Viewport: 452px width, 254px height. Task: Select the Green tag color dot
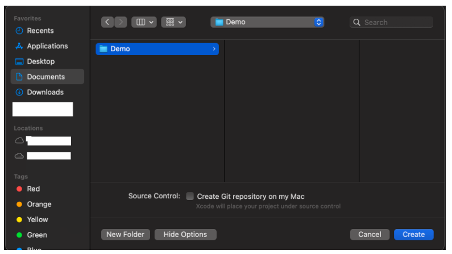pos(19,235)
